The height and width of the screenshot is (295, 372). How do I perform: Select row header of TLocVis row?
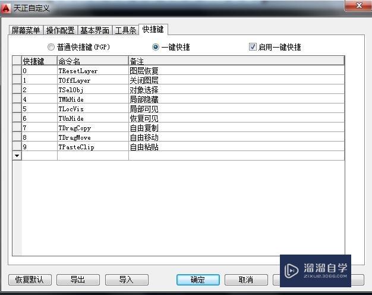click(x=17, y=108)
